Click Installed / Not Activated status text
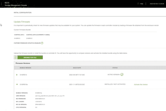The width and height of the screenshot is (166, 111). [115, 84]
